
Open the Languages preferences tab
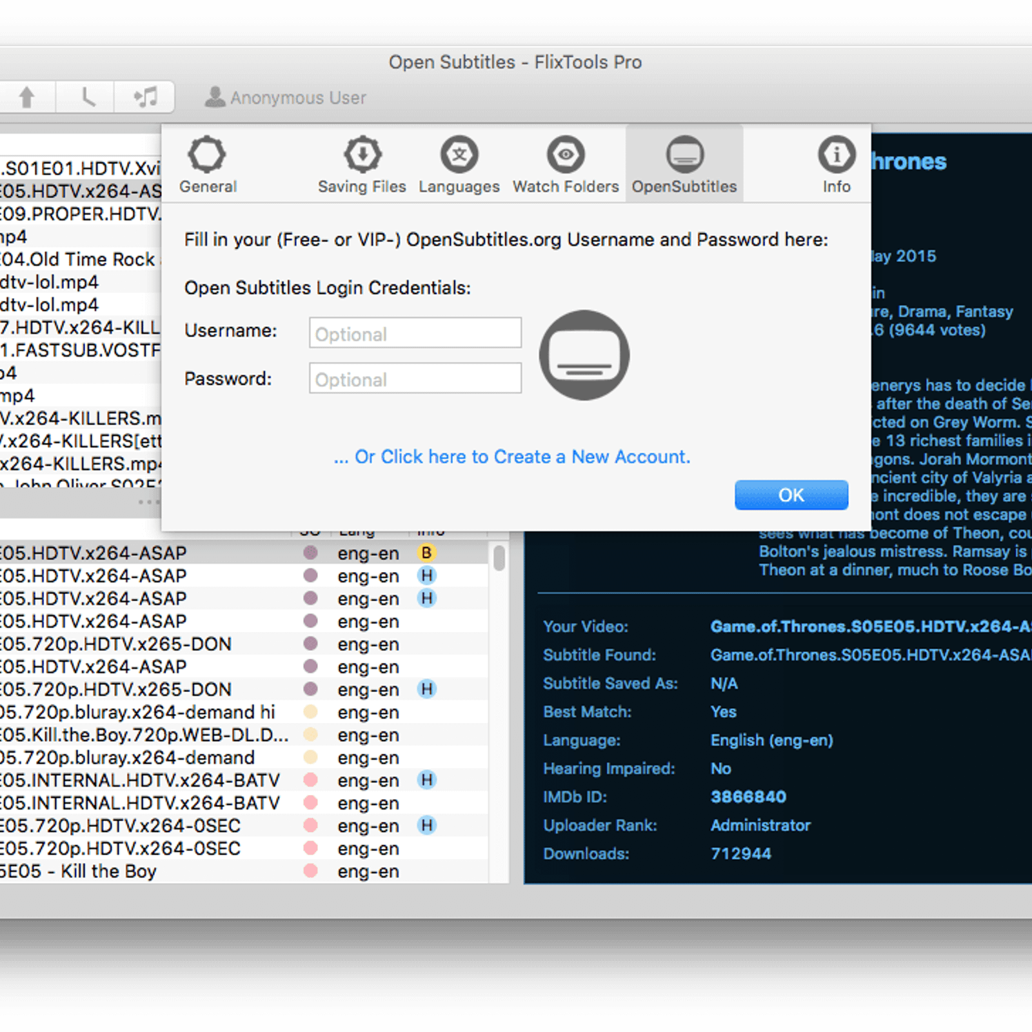pos(459,164)
